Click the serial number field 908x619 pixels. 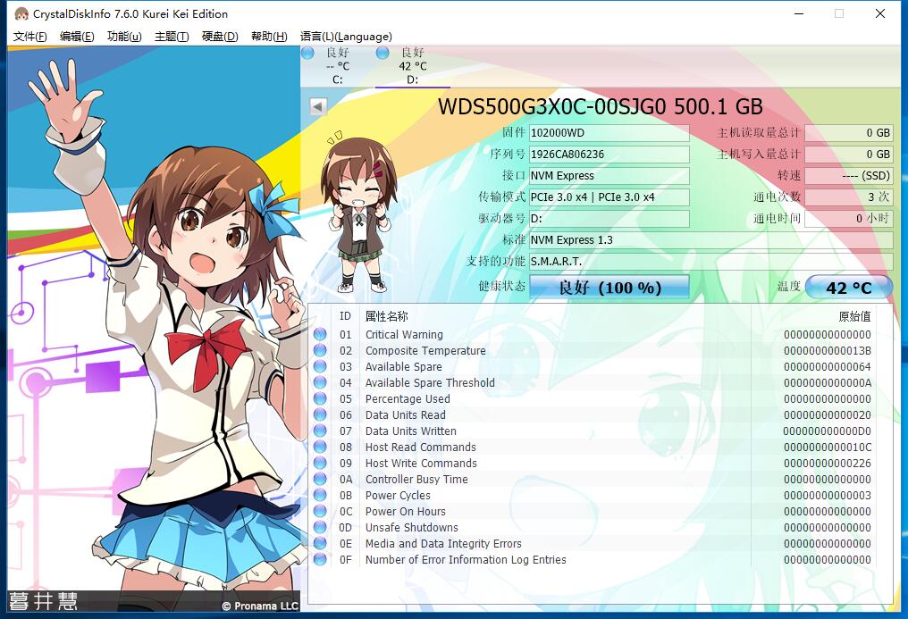click(x=609, y=155)
